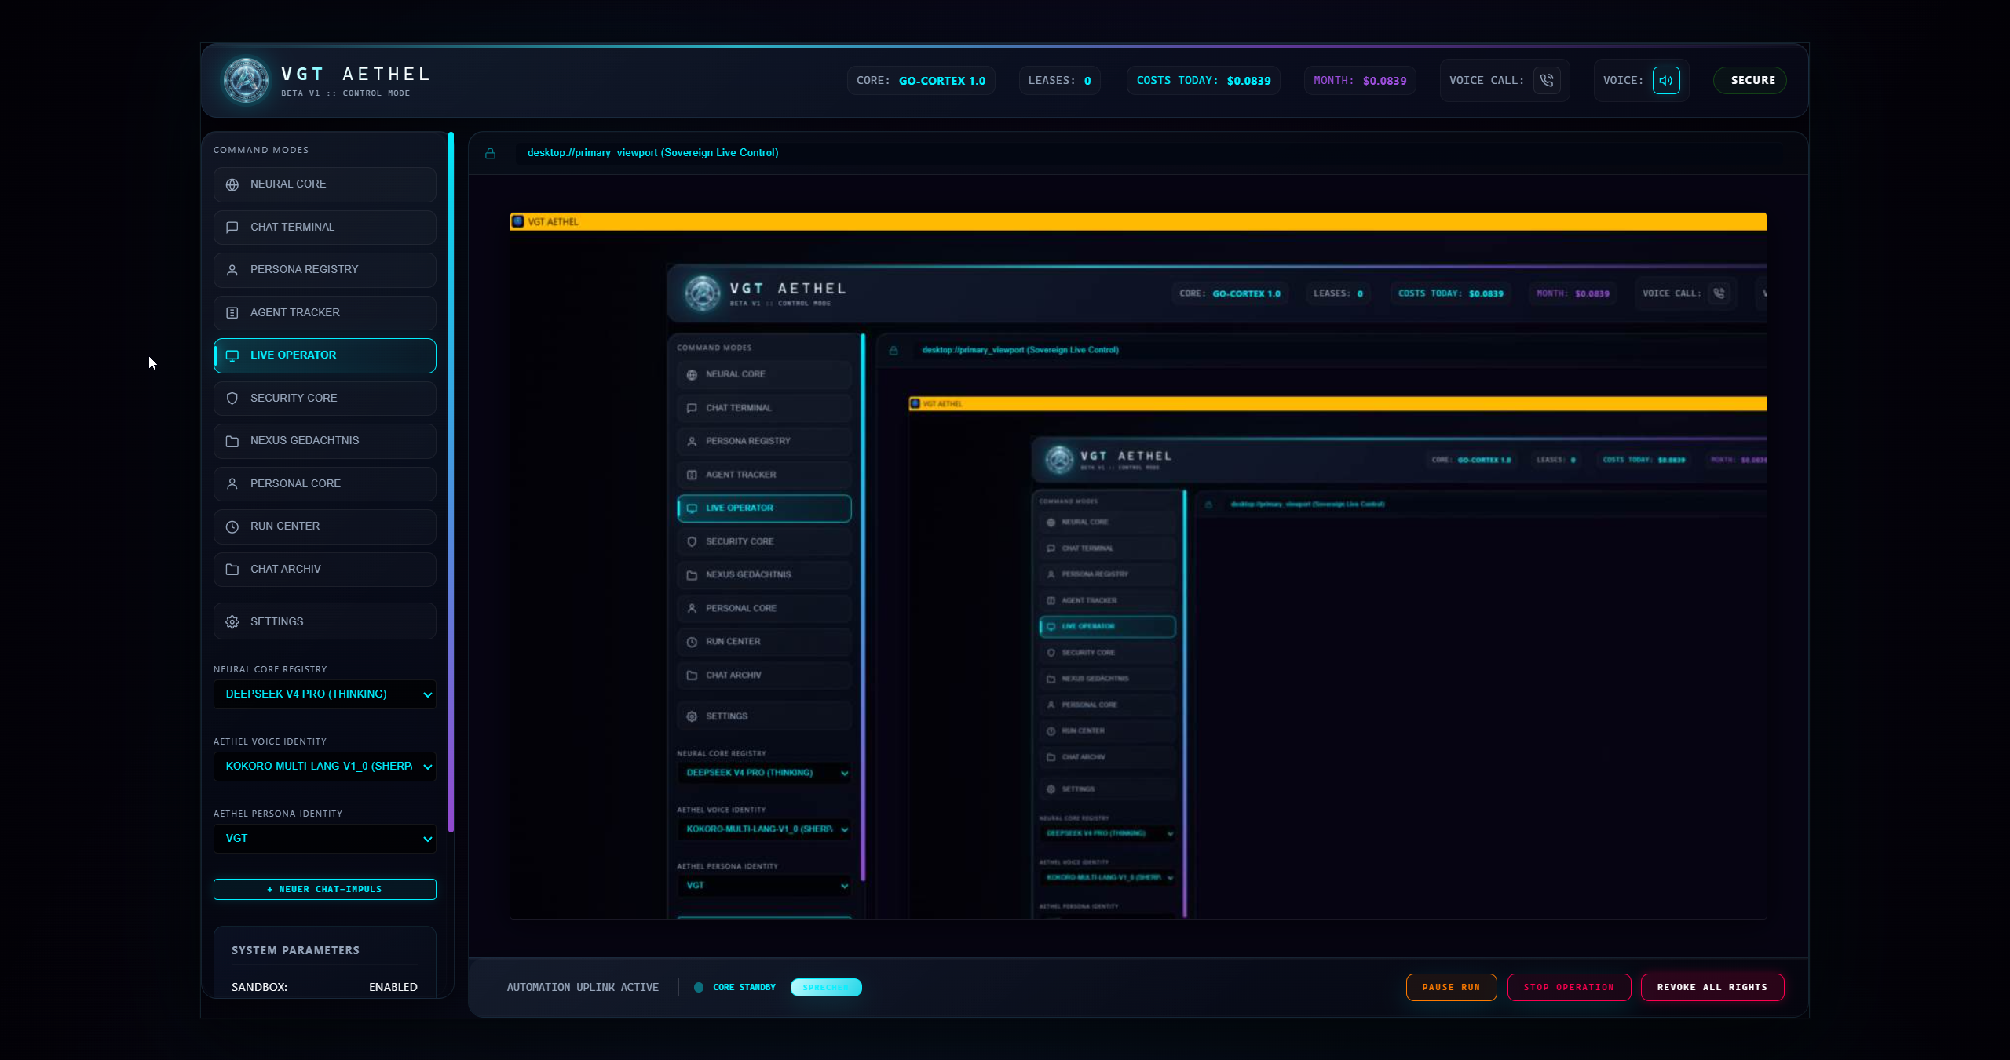Click the Leases: 0 indicator
Screen dimensions: 2010x1060
pyautogui.click(x=1059, y=80)
